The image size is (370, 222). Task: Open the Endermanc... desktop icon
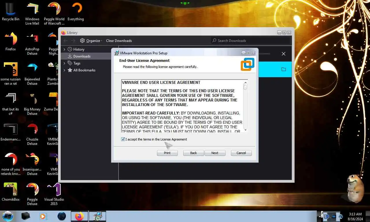click(x=11, y=132)
